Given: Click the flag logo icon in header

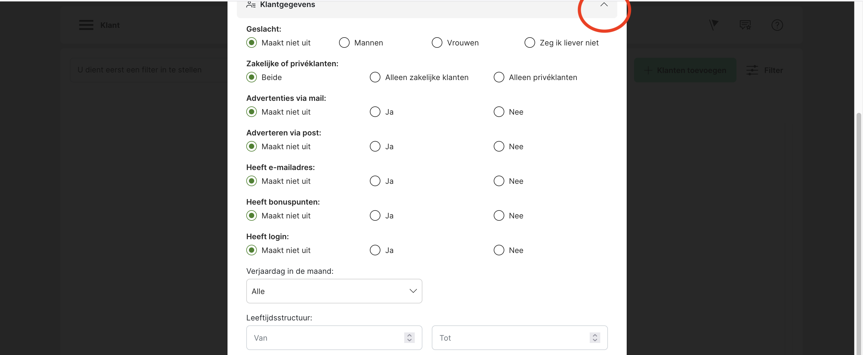Looking at the screenshot, I should (713, 25).
